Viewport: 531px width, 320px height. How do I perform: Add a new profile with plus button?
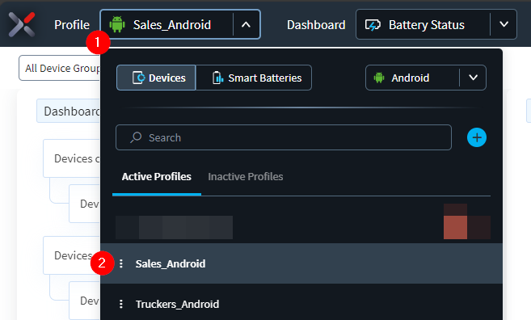[477, 137]
